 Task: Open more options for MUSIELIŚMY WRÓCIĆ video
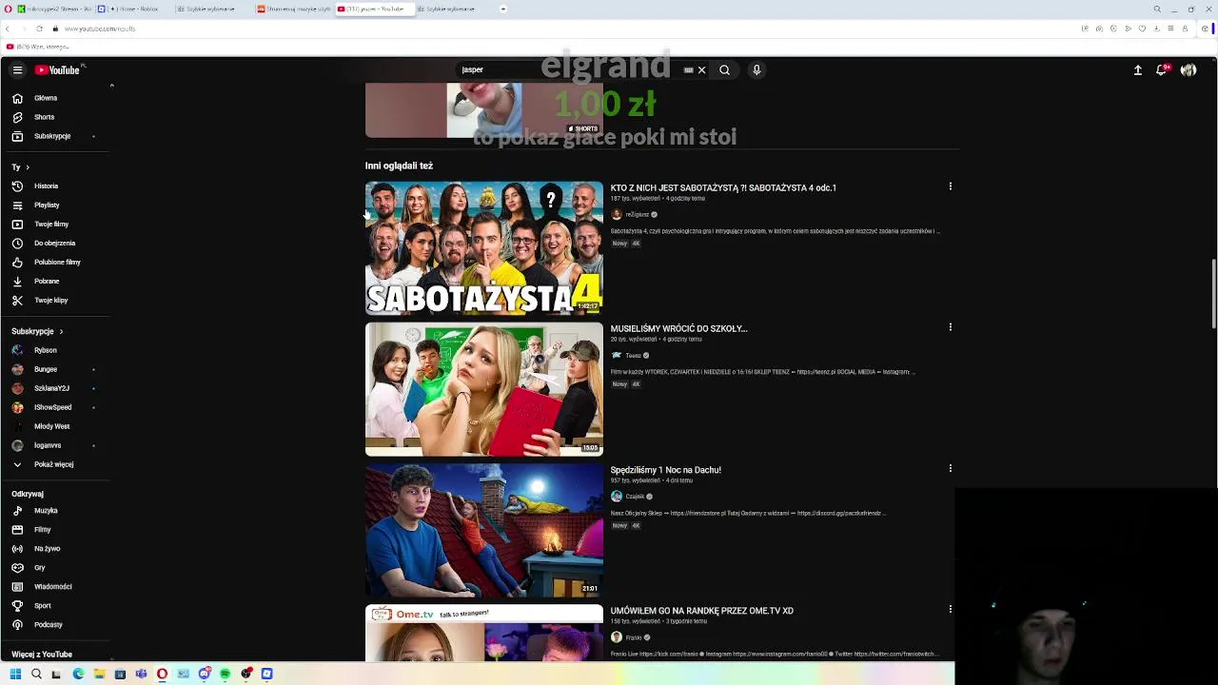pyautogui.click(x=950, y=327)
